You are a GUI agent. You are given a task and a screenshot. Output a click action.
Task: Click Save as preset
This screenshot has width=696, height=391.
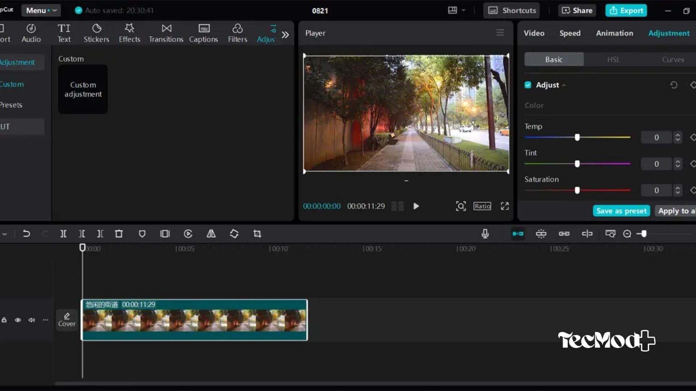[621, 210]
